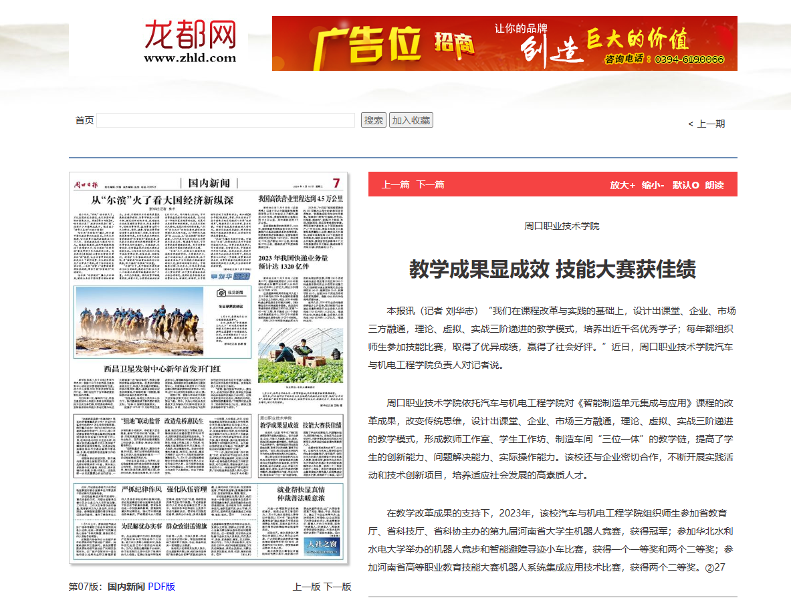Reset font size with 默认O

685,185
